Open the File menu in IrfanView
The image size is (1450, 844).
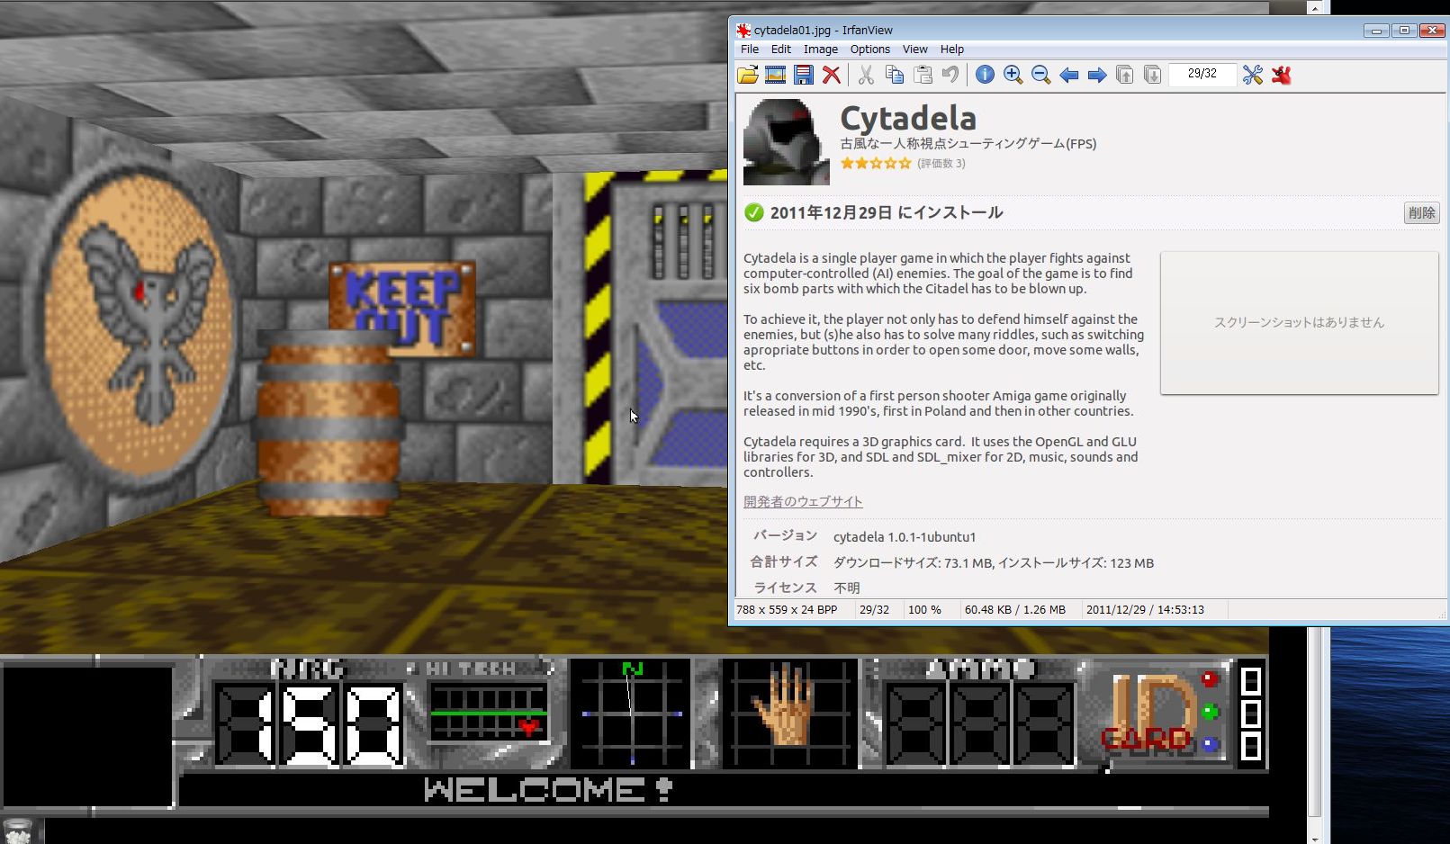click(x=750, y=49)
